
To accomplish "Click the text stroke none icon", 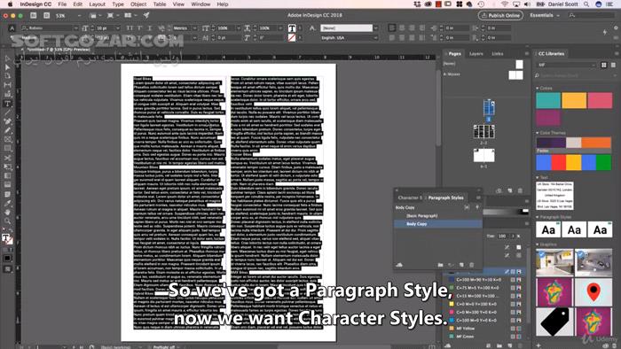I will (x=292, y=38).
